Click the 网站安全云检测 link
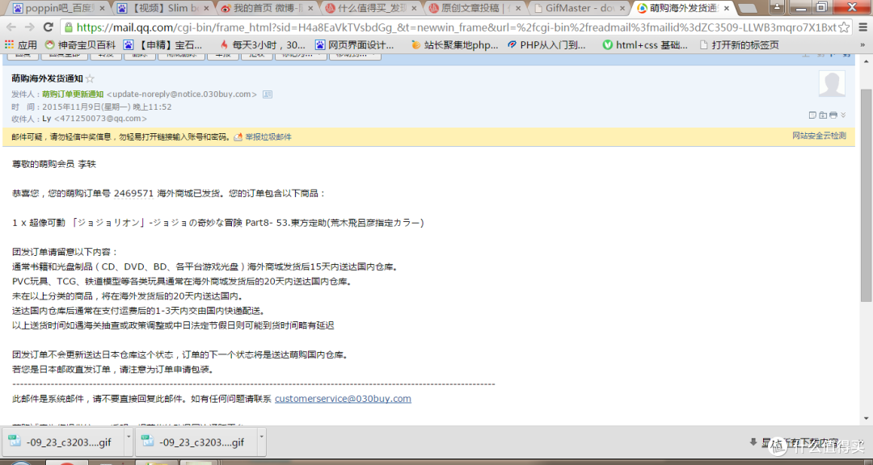Viewport: 873px width, 465px height. tap(819, 135)
